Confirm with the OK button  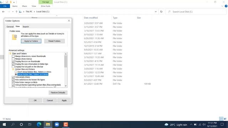coord(35,100)
